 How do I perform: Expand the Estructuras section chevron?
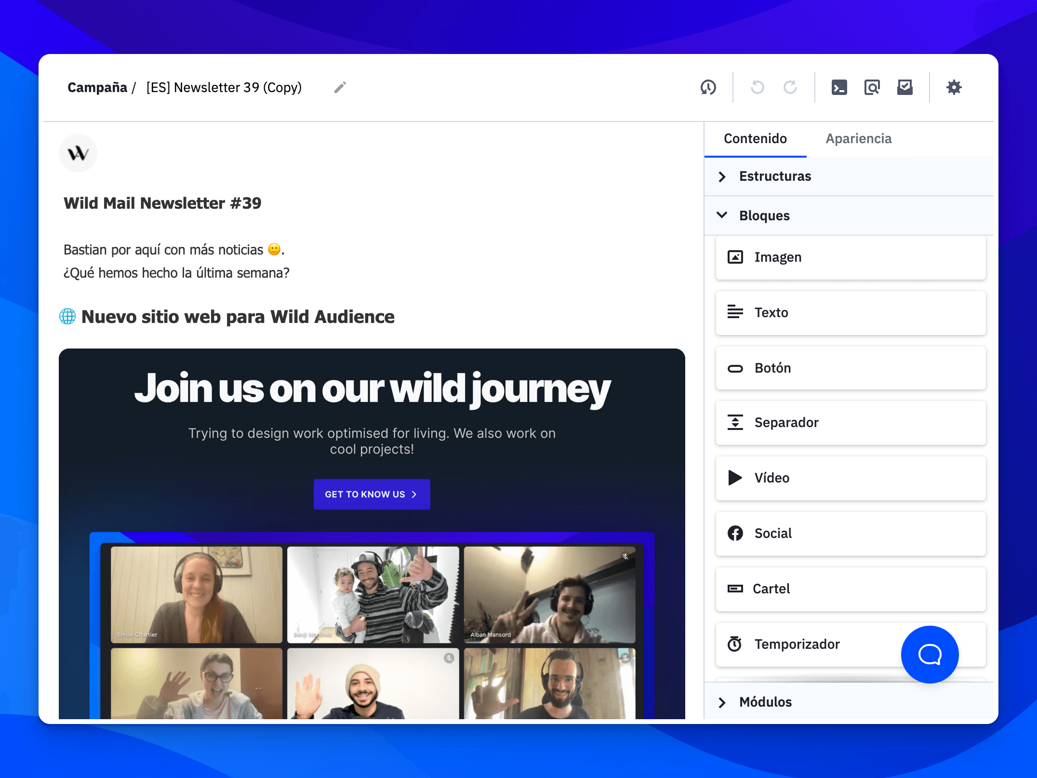(722, 177)
